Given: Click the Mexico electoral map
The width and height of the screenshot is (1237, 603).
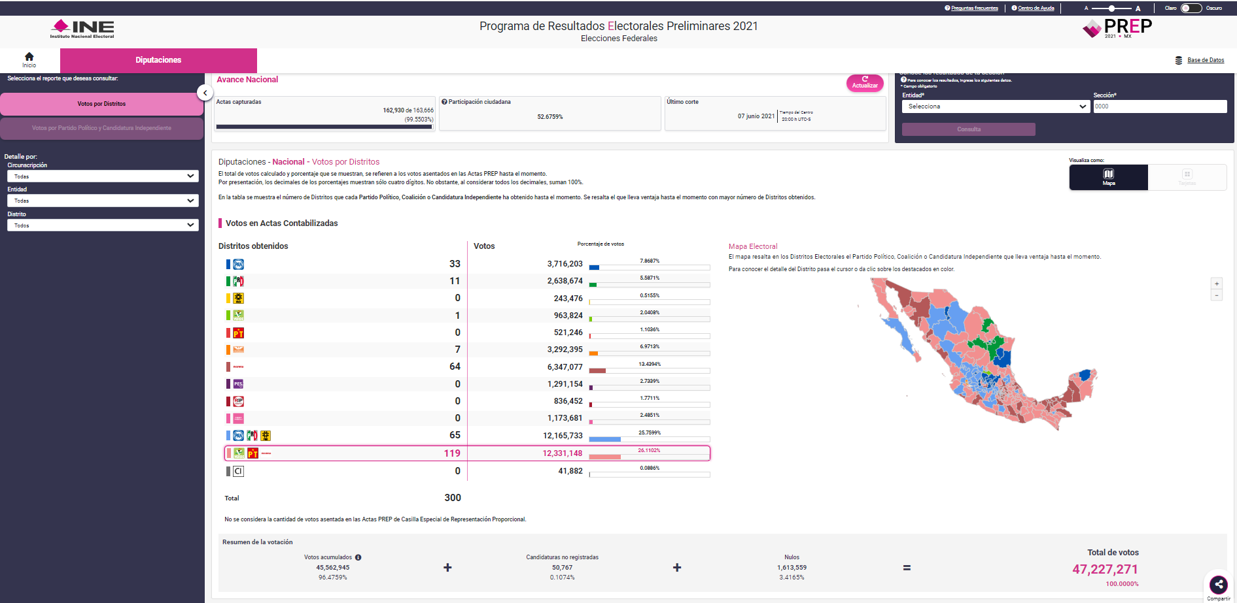Looking at the screenshot, I should [978, 354].
